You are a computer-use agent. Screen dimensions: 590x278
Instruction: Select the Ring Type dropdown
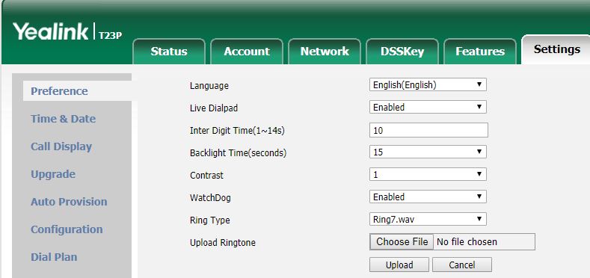click(x=428, y=219)
